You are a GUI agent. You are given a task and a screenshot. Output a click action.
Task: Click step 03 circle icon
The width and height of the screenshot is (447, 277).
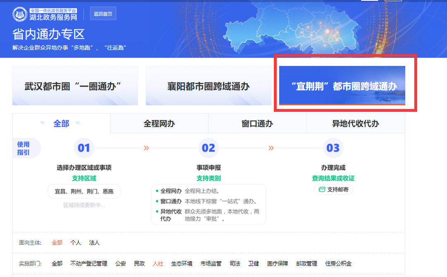333,148
